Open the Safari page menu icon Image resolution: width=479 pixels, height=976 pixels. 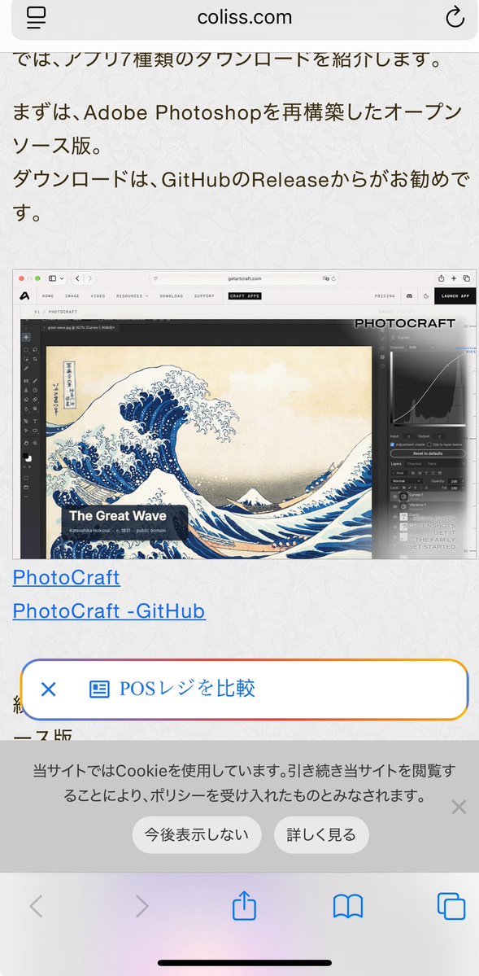pyautogui.click(x=37, y=18)
